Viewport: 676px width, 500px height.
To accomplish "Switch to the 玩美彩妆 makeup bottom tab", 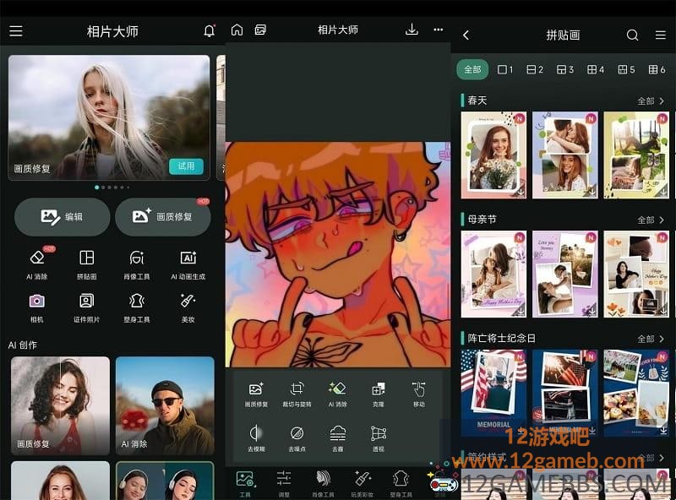I will tap(363, 484).
